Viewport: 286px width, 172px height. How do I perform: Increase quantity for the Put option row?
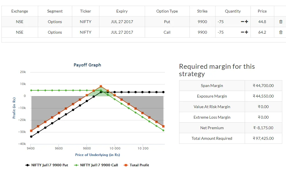pos(246,22)
